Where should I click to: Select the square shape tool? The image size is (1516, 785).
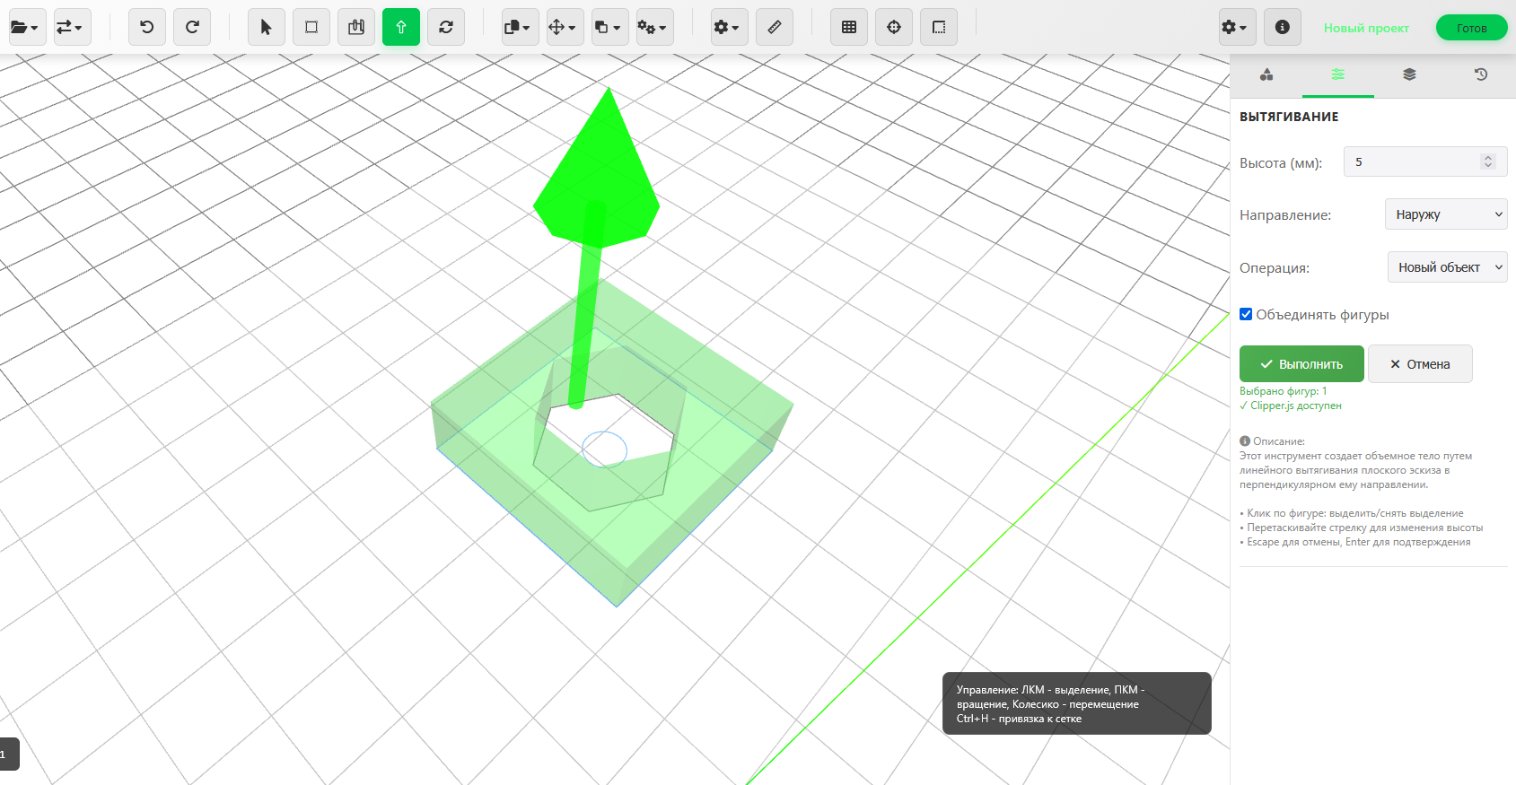(311, 27)
